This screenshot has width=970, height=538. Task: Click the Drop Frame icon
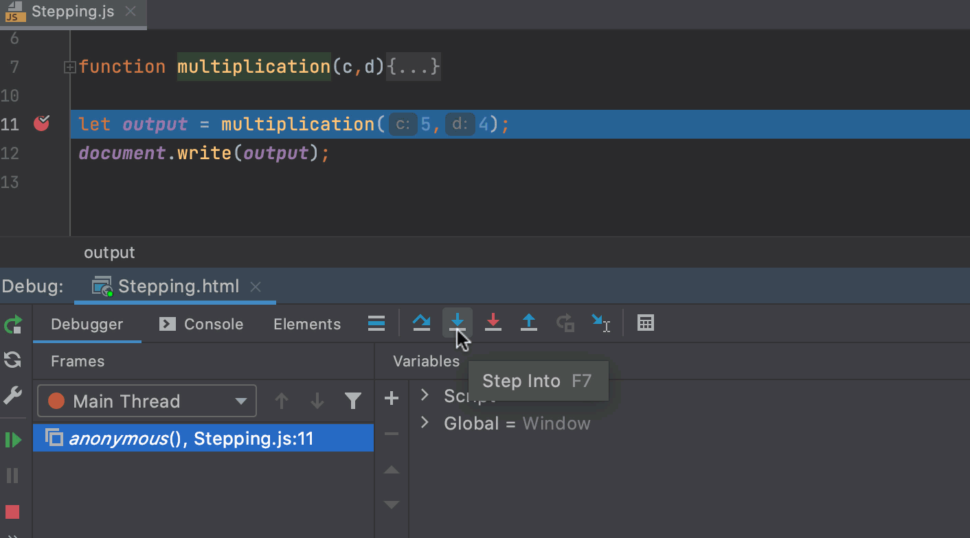(x=565, y=323)
